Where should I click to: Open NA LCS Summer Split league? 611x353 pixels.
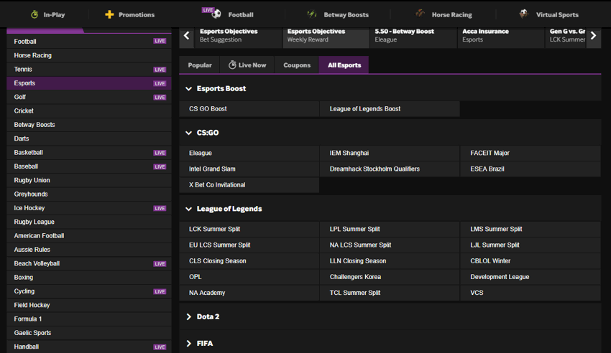tap(390, 245)
